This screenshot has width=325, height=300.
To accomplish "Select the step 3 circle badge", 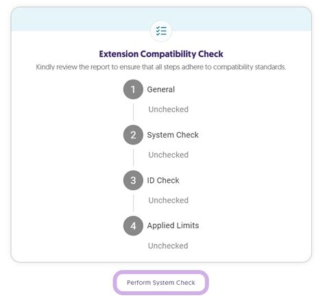I will point(133,180).
